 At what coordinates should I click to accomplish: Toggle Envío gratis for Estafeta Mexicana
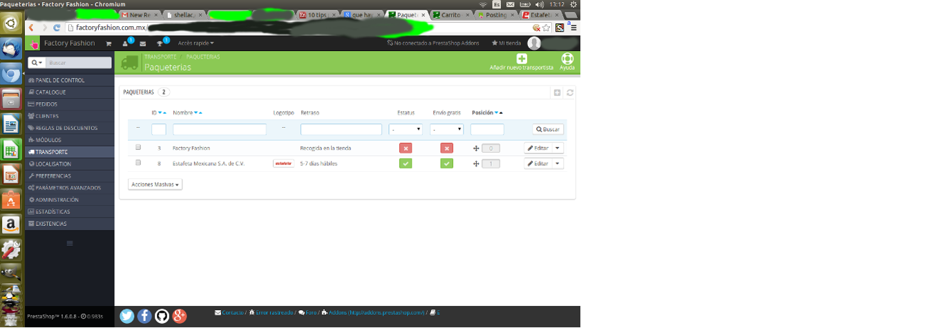tap(447, 164)
